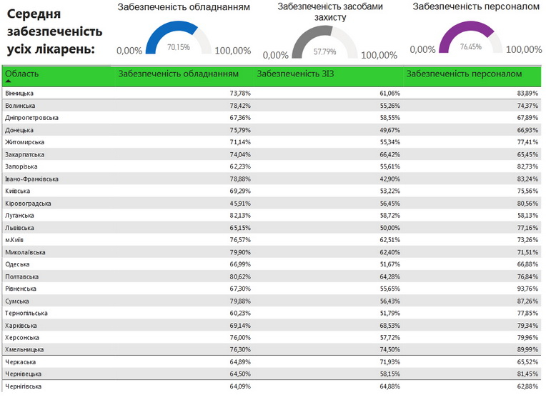This screenshot has height=400, width=546.
Task: Click the 76,45% personnel gauge value
Action: (471, 47)
